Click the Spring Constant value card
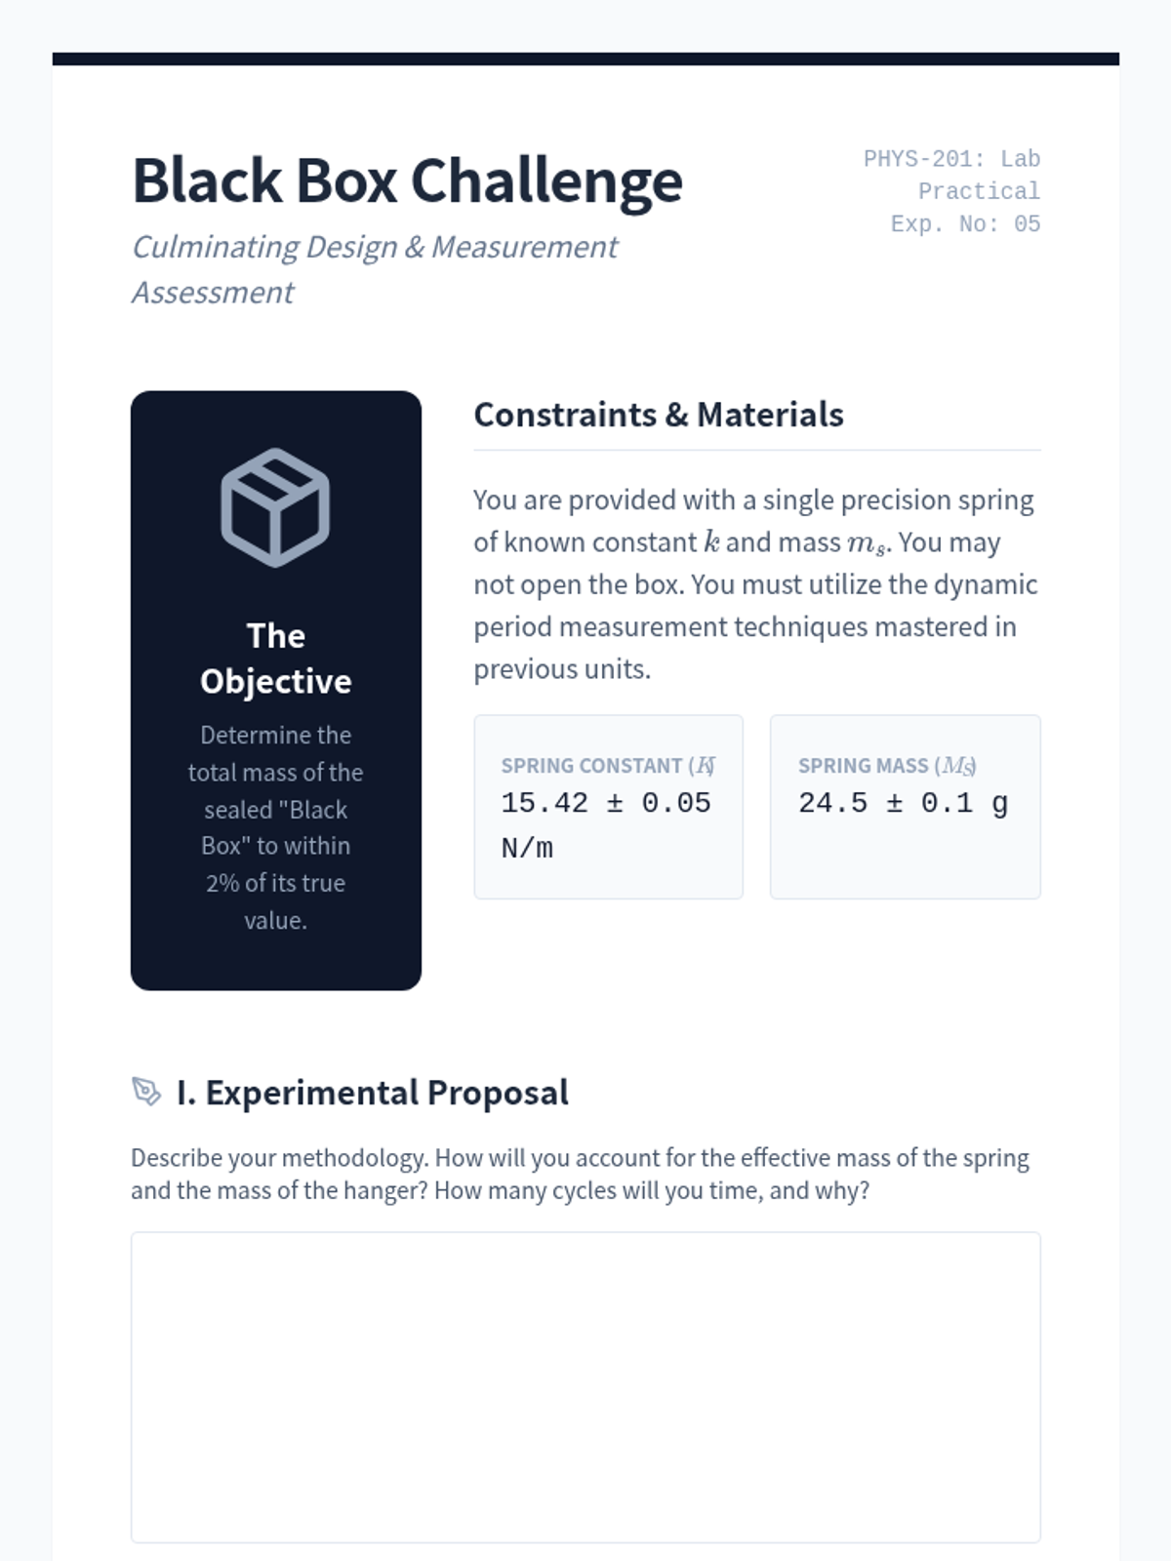 pyautogui.click(x=608, y=807)
